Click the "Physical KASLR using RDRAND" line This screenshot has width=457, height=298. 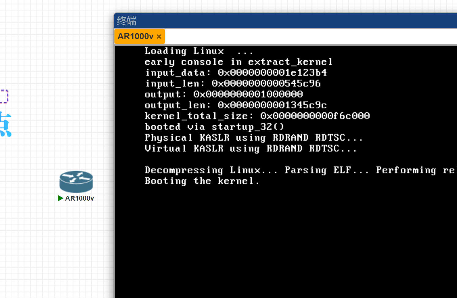coord(253,138)
